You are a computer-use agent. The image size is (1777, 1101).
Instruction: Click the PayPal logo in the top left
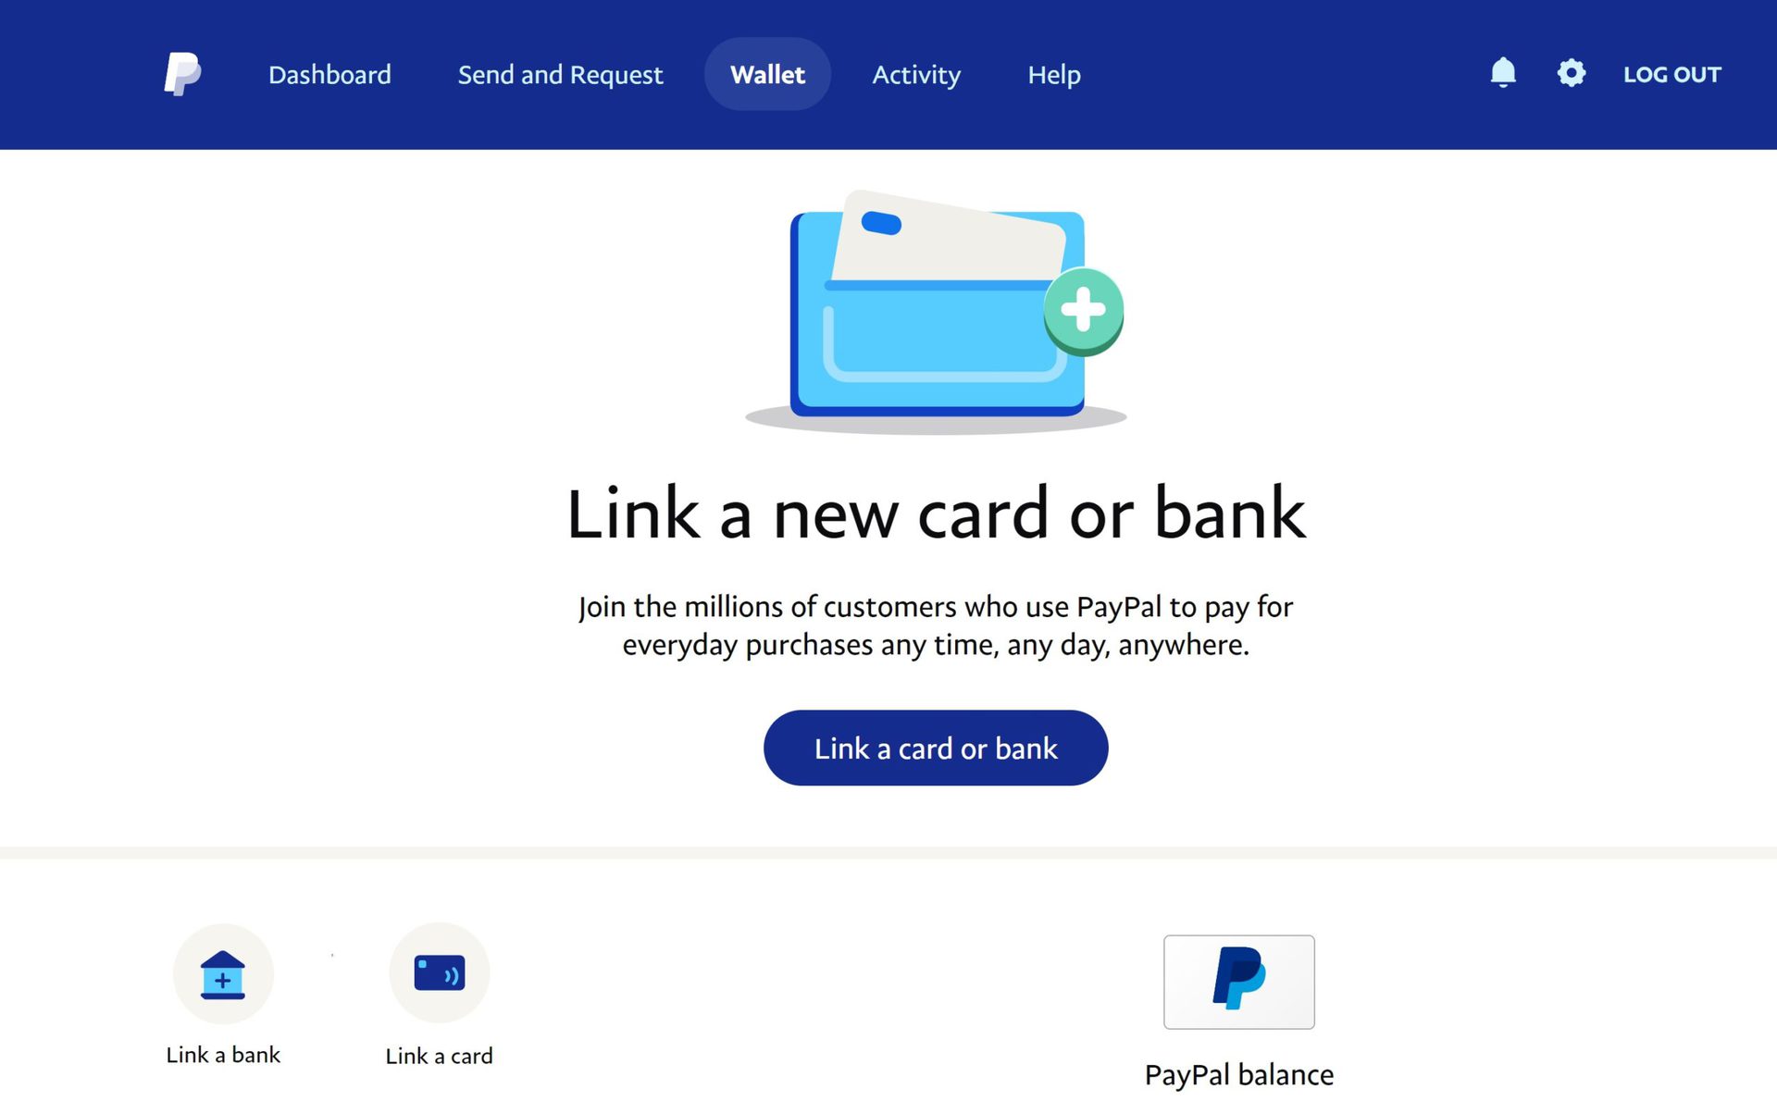point(182,74)
